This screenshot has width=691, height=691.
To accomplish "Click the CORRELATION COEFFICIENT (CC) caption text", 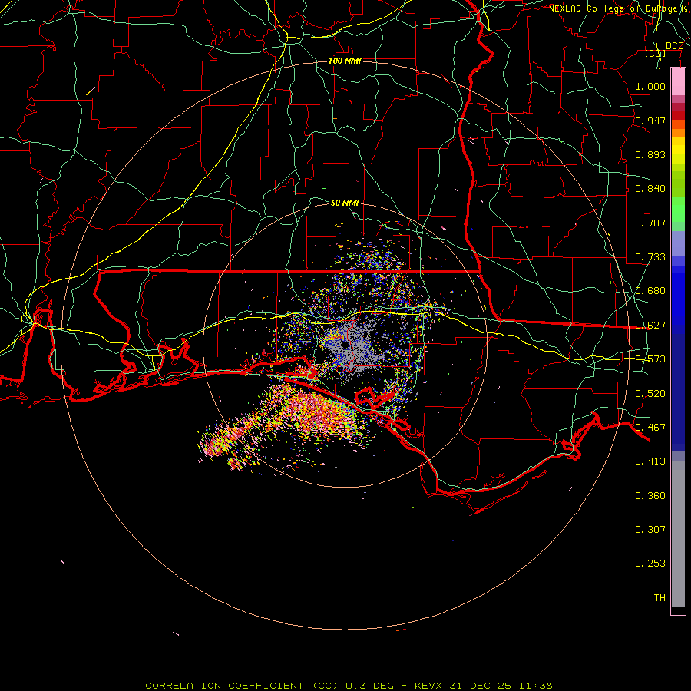I will coord(242,686).
